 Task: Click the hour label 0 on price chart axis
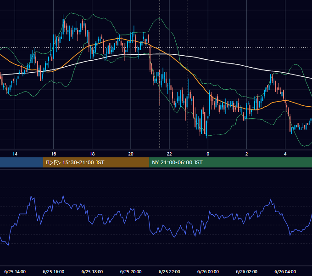208,154
